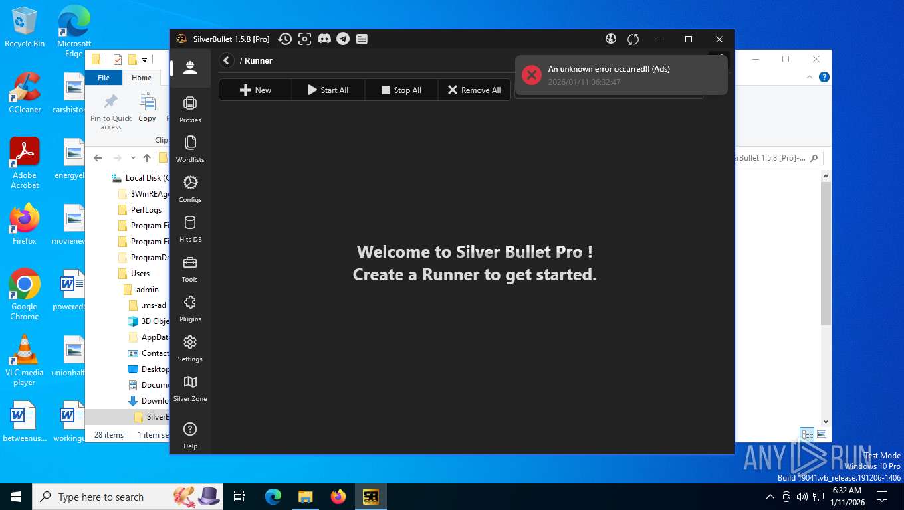
Task: Open Adobe Acrobat desktop shortcut
Action: (x=25, y=163)
